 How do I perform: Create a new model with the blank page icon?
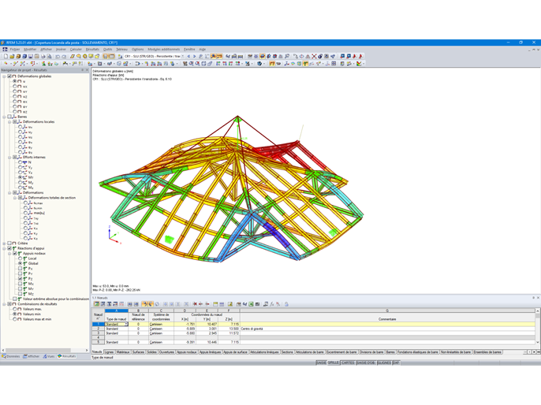click(6, 56)
